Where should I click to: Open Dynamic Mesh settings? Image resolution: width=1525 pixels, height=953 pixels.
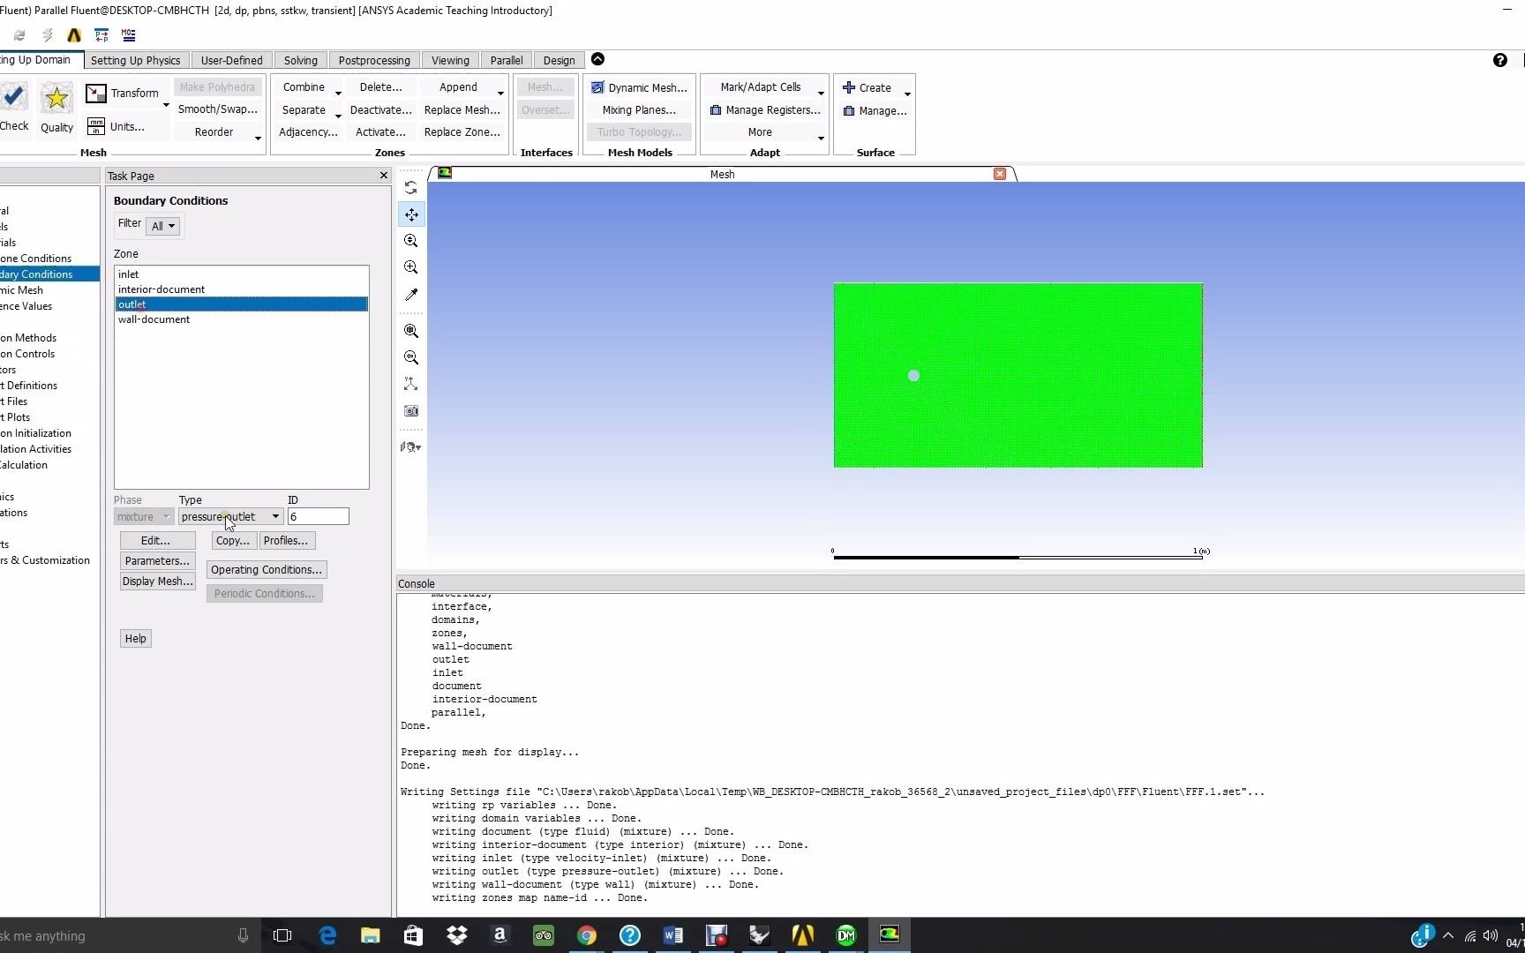[x=640, y=87]
